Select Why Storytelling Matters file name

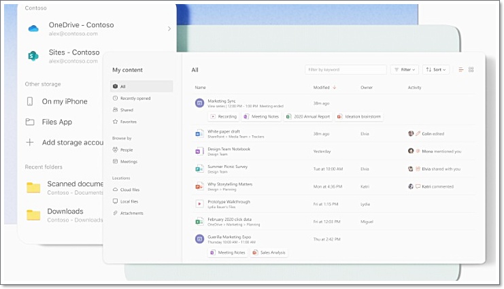point(230,184)
